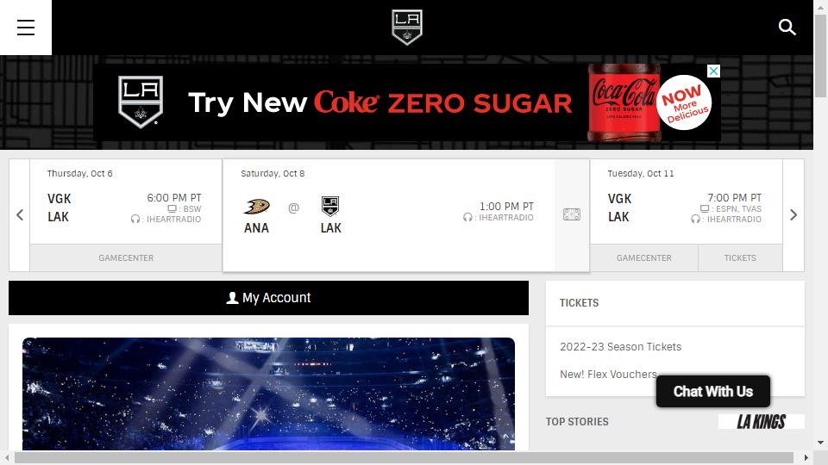Open 2022-23 Season Tickets link
The width and height of the screenshot is (828, 465).
coord(620,347)
